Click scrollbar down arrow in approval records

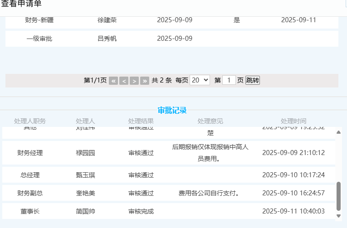pos(338,216)
